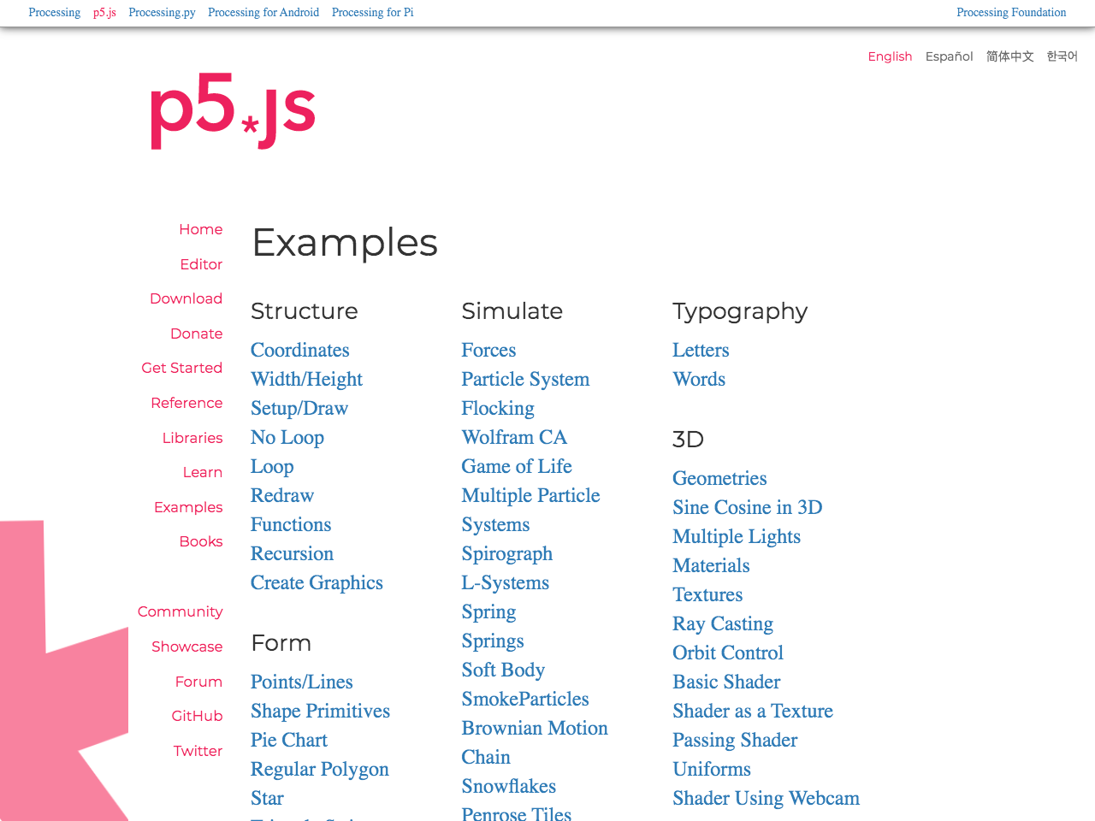Open the Processing link in top bar

coord(55,13)
